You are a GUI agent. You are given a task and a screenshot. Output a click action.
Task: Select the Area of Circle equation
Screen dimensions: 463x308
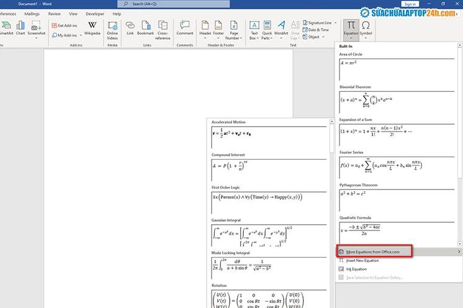(397, 70)
